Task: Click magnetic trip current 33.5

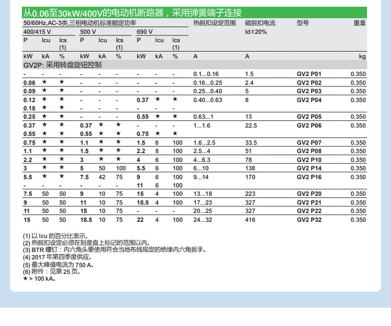Action: [x=251, y=143]
